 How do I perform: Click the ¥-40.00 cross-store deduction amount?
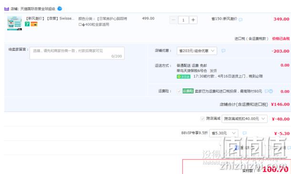[281, 119]
